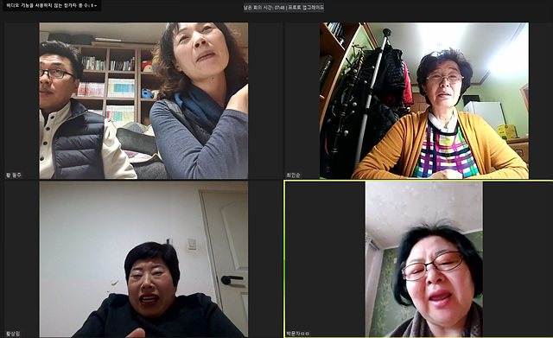Select the highlighted active speaker video tile
This screenshot has width=553, height=338.
[x=418, y=259]
